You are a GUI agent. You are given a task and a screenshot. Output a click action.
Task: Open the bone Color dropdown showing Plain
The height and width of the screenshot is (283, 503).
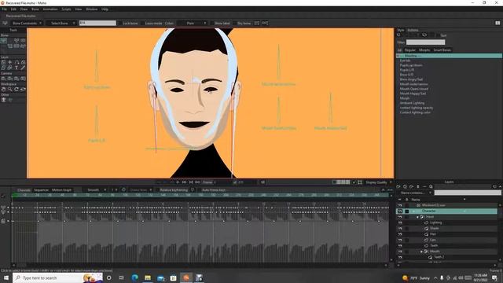click(192, 24)
